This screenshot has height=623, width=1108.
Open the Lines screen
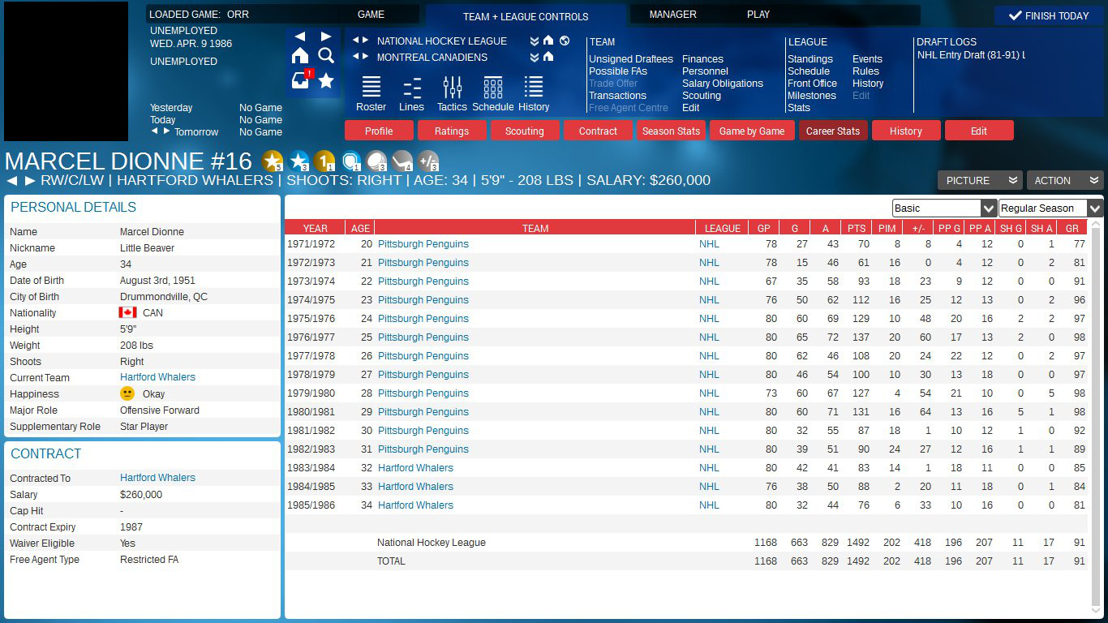(412, 94)
